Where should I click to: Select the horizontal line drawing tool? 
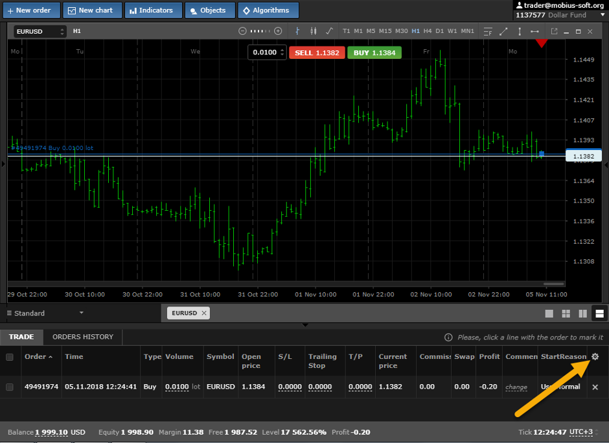(534, 32)
